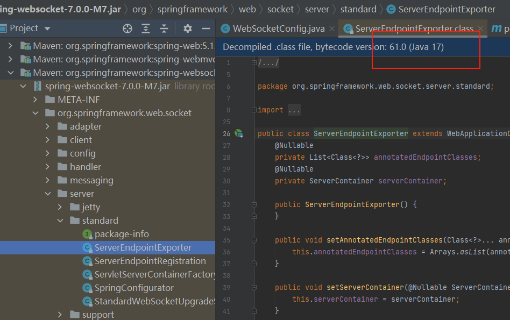Viewport: 510px width, 320px height.
Task: Open Project panel settings gear
Action: (x=187, y=29)
